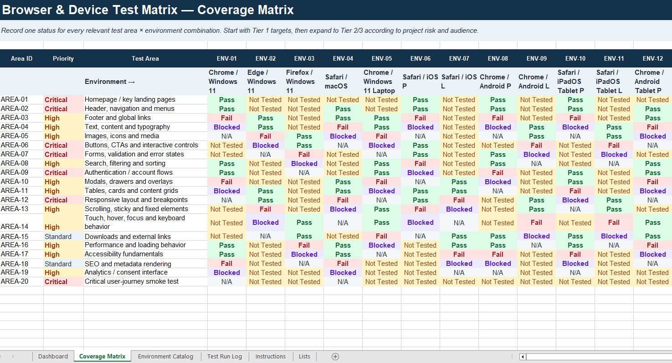Click the 'Edge / Windows 11' environment cell
The height and width of the screenshot is (363, 672).
[266, 82]
